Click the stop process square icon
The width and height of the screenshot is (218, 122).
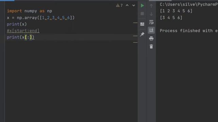[x=142, y=14]
